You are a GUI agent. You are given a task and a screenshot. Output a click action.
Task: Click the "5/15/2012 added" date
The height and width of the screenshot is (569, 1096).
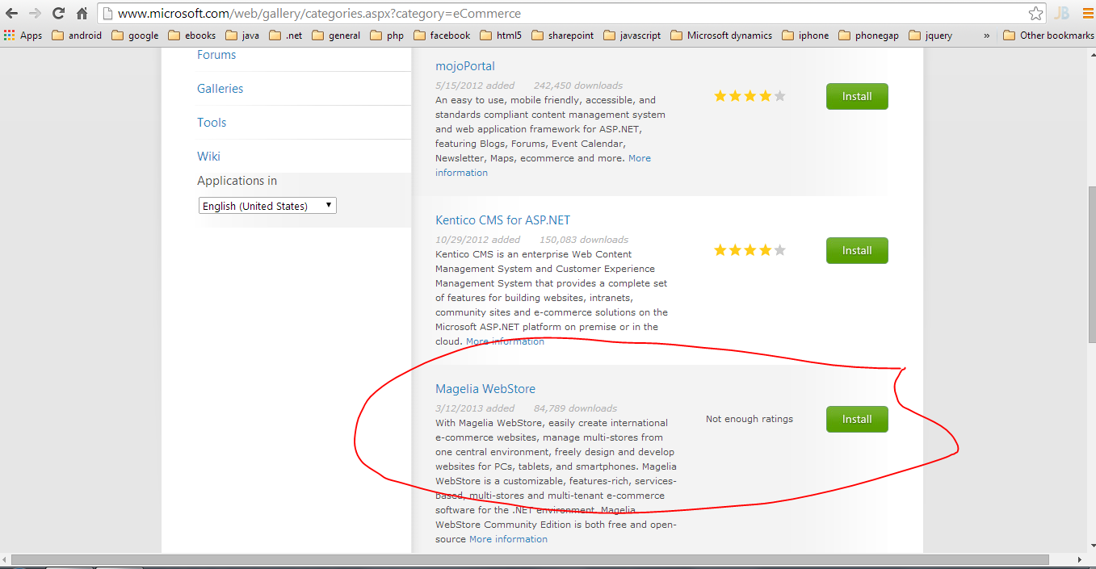point(475,86)
